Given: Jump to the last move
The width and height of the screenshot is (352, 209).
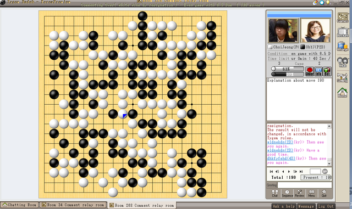Looking at the screenshot, I should pos(301,171).
